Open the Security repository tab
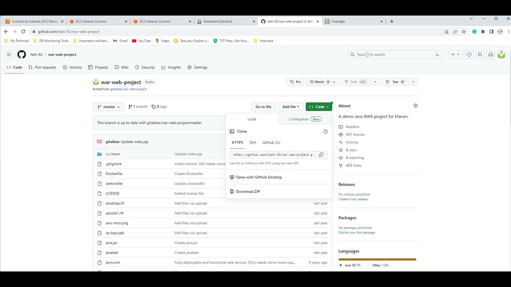 coord(145,67)
